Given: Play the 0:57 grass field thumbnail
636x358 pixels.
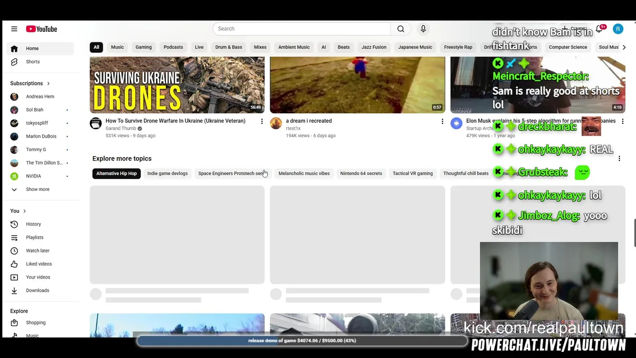Looking at the screenshot, I should [357, 85].
